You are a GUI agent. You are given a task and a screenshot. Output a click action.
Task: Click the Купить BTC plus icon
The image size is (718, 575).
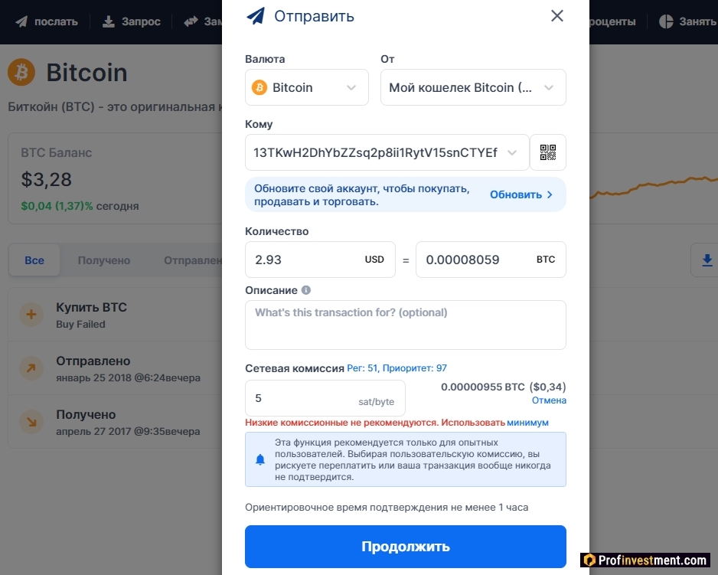pos(31,315)
